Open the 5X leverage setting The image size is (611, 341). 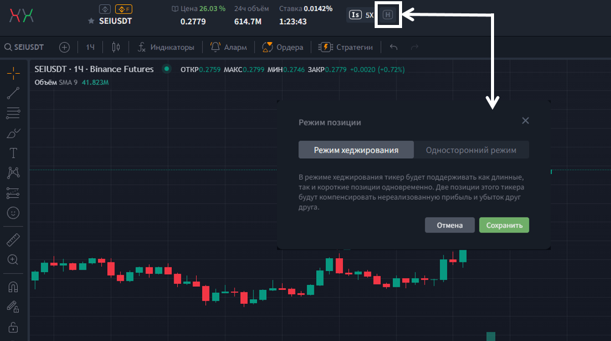point(369,15)
